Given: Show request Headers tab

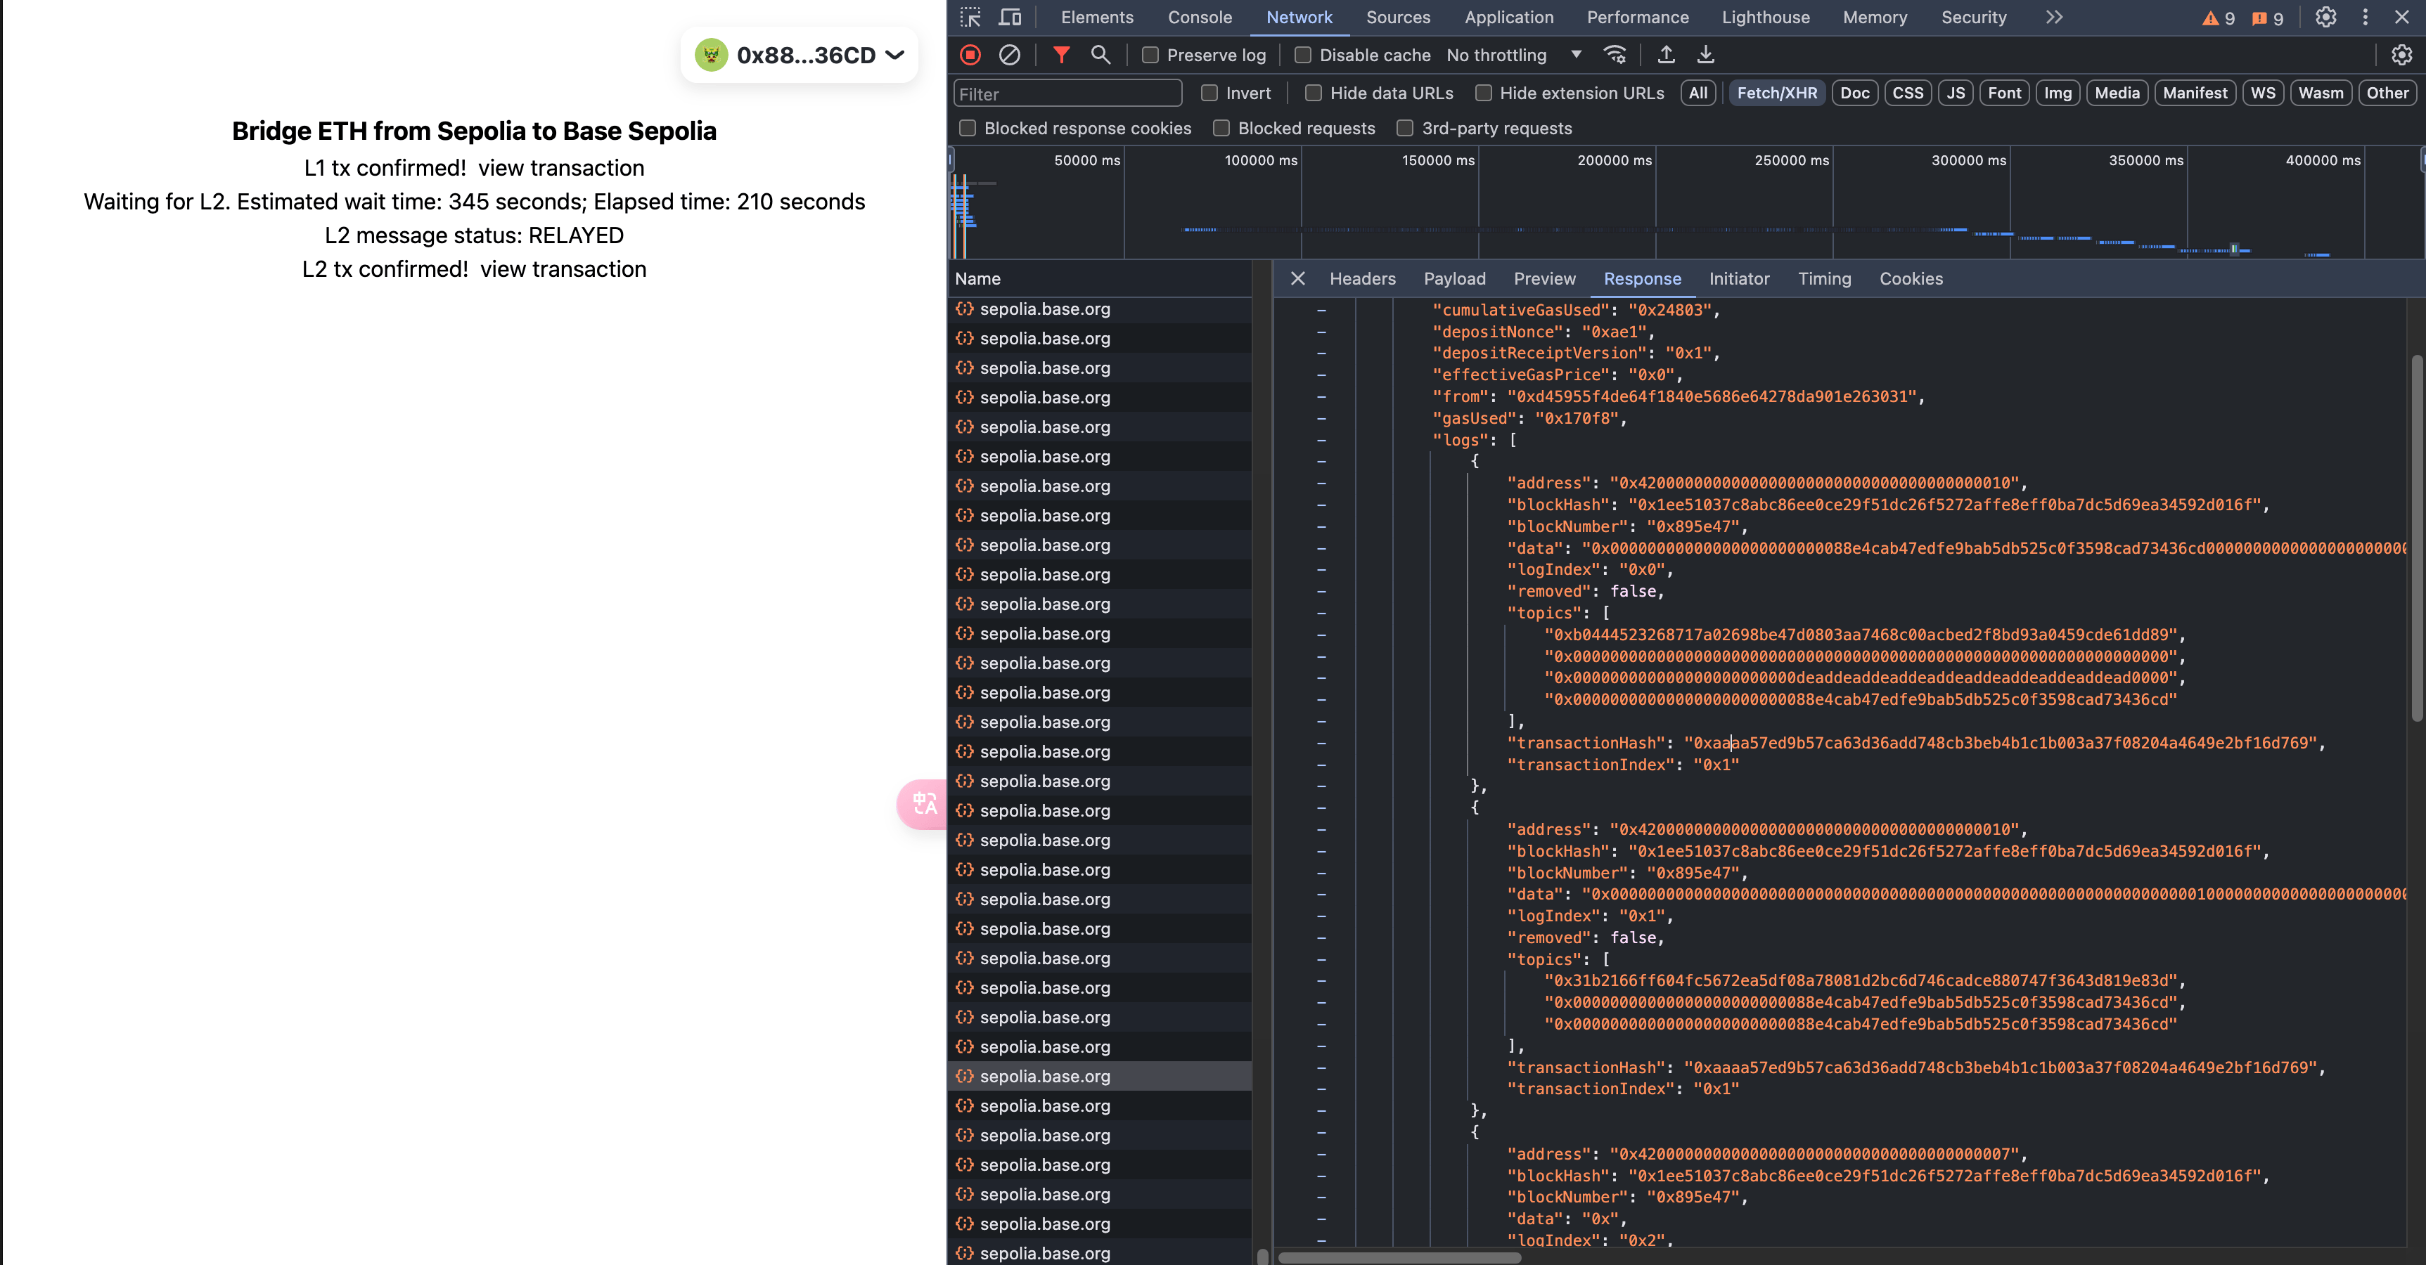Looking at the screenshot, I should pyautogui.click(x=1362, y=278).
